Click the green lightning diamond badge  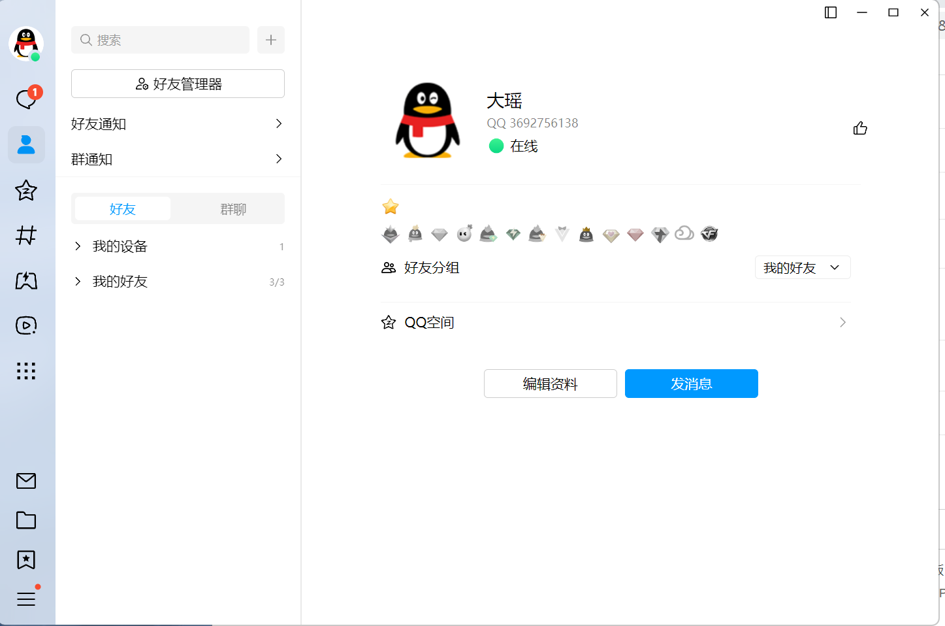[x=513, y=234]
